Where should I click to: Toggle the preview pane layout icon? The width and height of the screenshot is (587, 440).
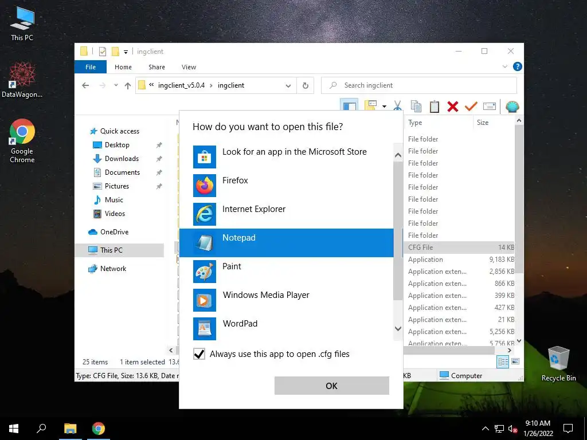[x=349, y=106]
